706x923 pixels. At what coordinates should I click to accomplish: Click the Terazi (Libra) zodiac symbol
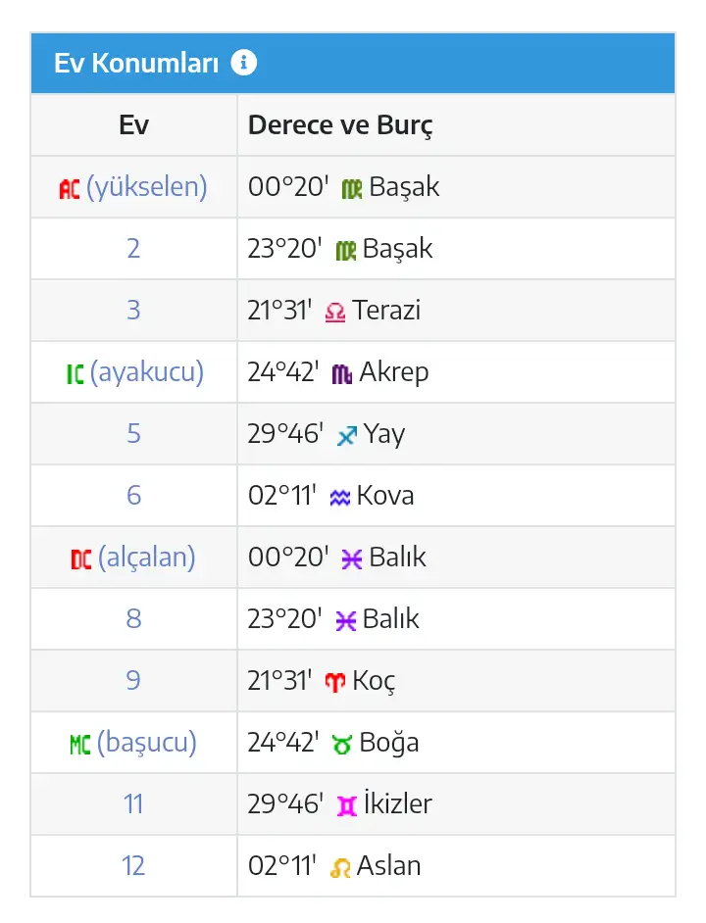click(335, 312)
